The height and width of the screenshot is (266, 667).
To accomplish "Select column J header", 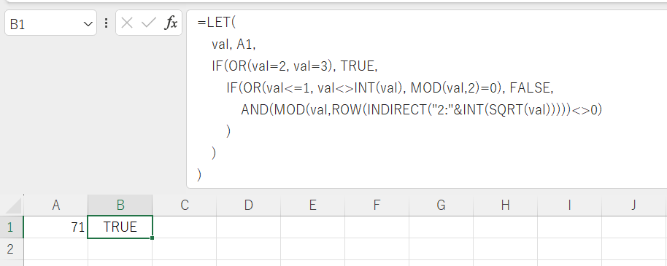I will 634,206.
